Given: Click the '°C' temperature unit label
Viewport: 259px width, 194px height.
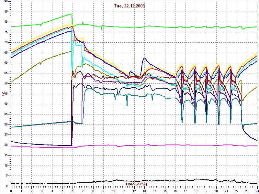Looking at the screenshot, I should (3, 94).
